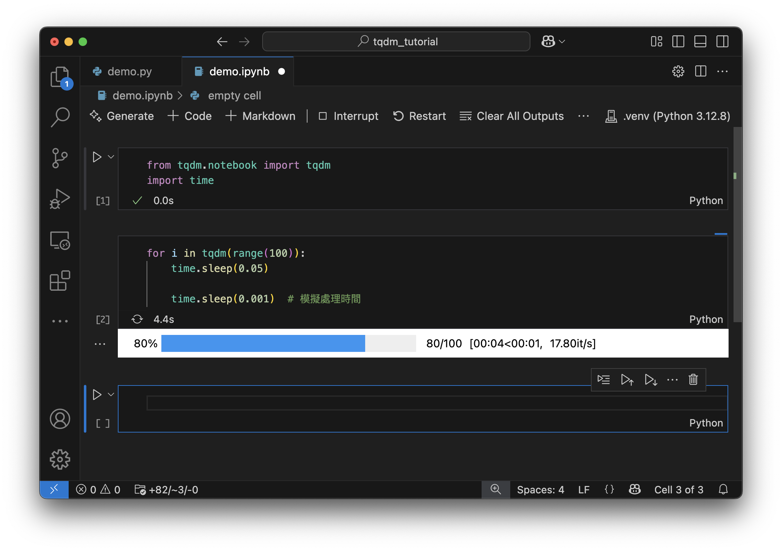The height and width of the screenshot is (551, 782).
Task: Open notebook settings gear icon
Action: point(678,71)
